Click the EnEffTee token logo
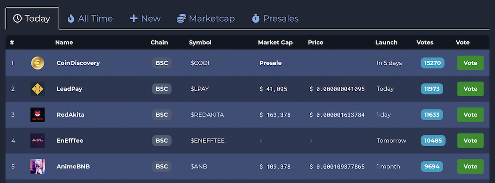 pos(38,141)
